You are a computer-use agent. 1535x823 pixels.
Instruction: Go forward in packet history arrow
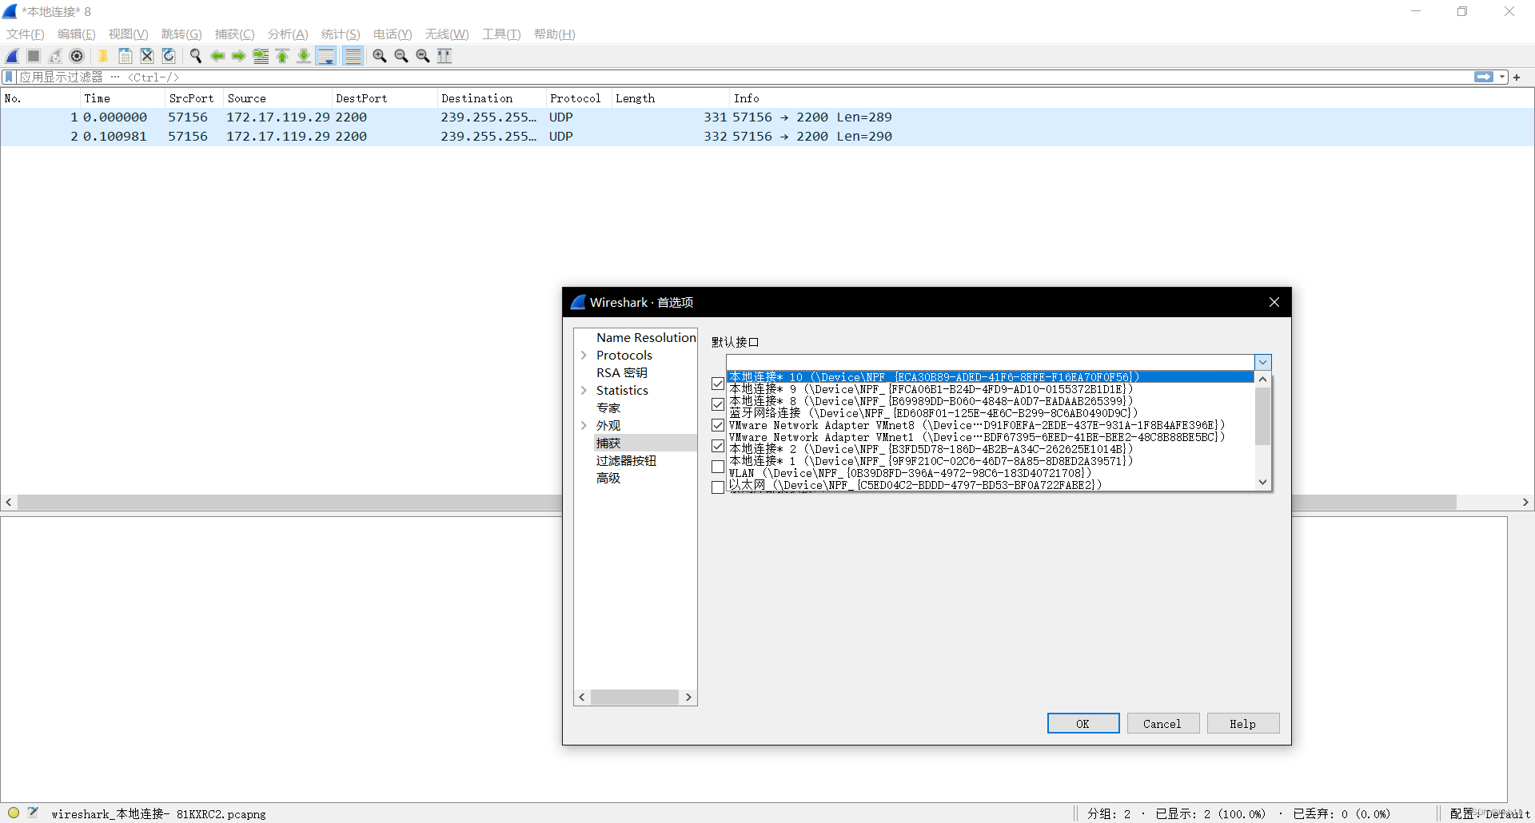pos(238,56)
